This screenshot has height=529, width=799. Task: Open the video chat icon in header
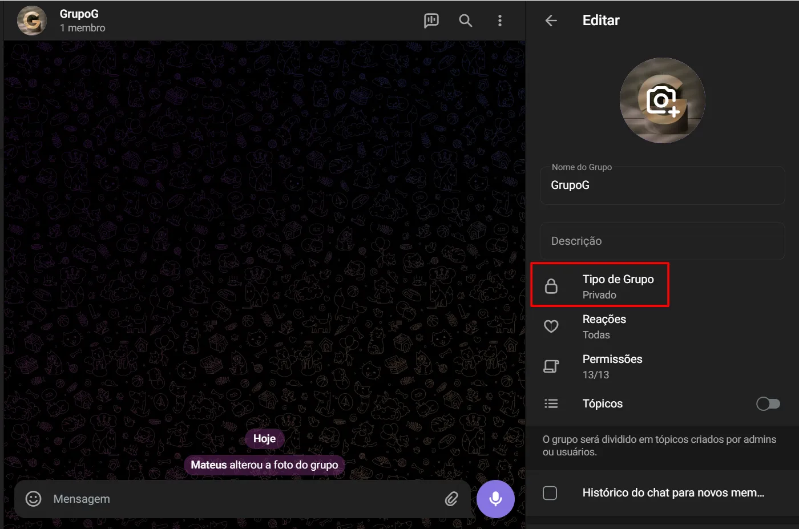pos(431,21)
